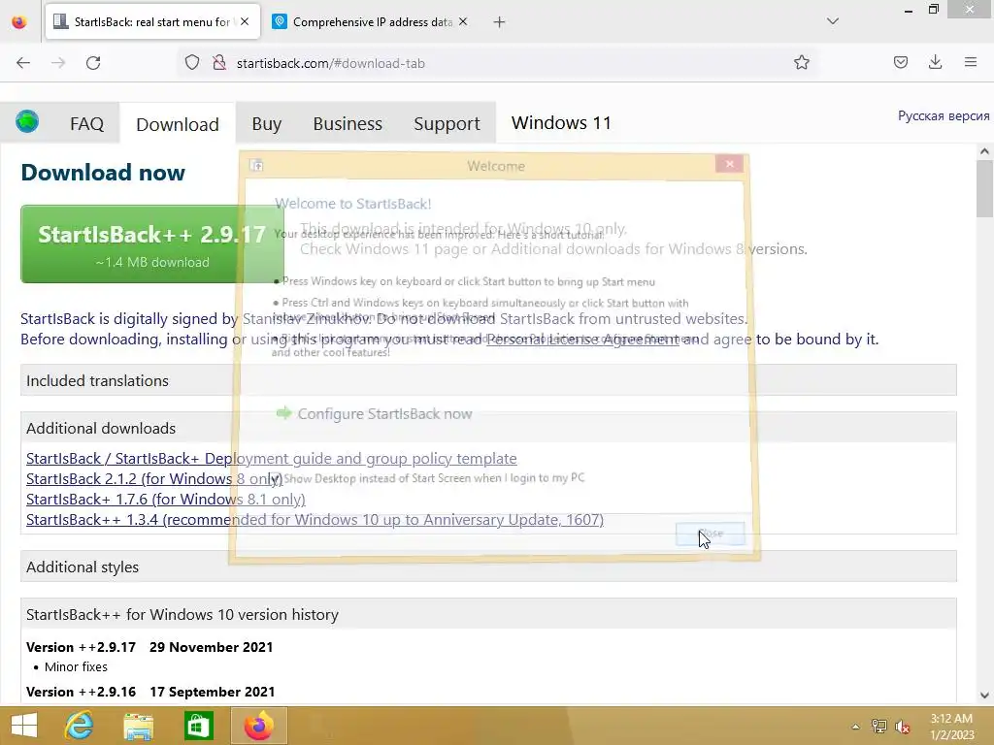The width and height of the screenshot is (994, 745).
Task: Open the tracking protection shield icon
Action: point(192,63)
